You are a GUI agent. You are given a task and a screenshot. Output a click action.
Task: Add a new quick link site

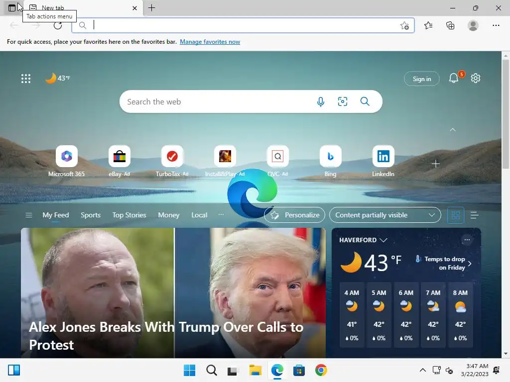tap(435, 164)
